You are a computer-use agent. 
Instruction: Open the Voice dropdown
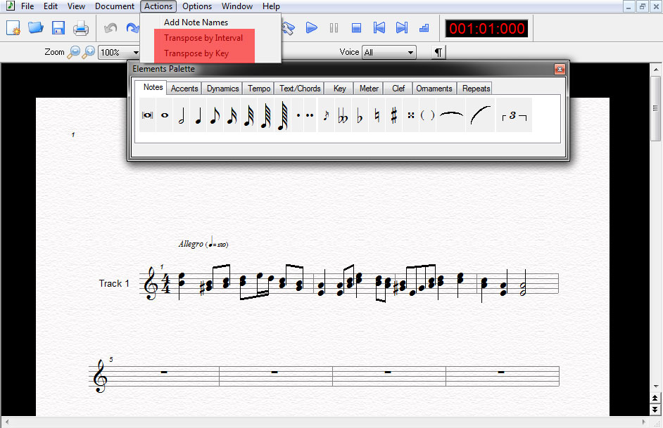click(x=410, y=52)
